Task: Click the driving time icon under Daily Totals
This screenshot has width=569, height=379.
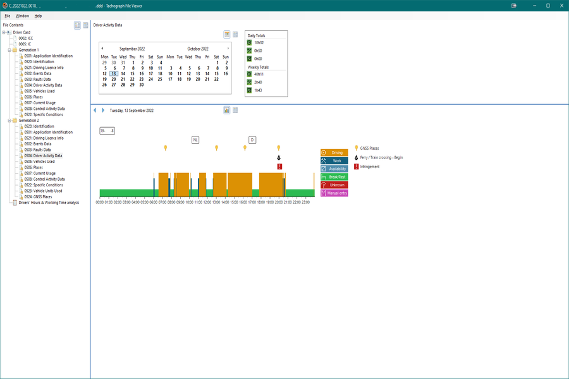Action: pos(248,42)
